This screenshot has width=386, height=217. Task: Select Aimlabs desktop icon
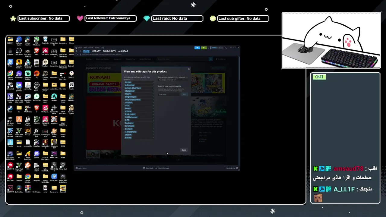pyautogui.click(x=54, y=98)
